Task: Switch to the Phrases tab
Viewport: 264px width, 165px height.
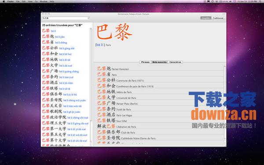Action: pos(145,62)
